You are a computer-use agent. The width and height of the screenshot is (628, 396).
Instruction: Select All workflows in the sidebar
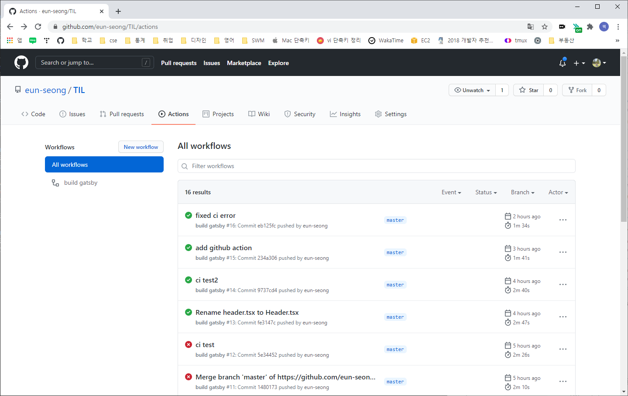[104, 165]
